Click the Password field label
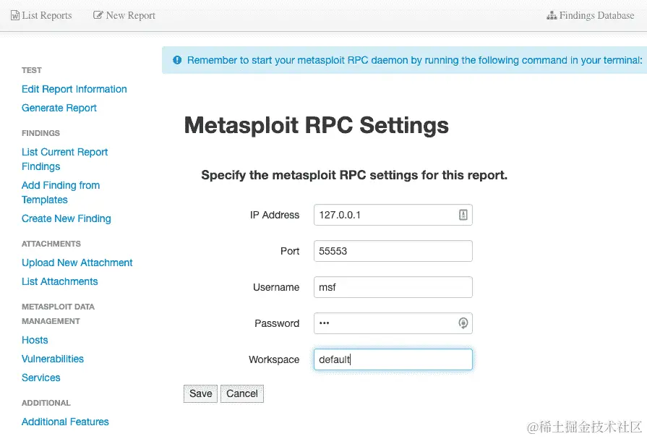The height and width of the screenshot is (439, 647). click(x=277, y=323)
